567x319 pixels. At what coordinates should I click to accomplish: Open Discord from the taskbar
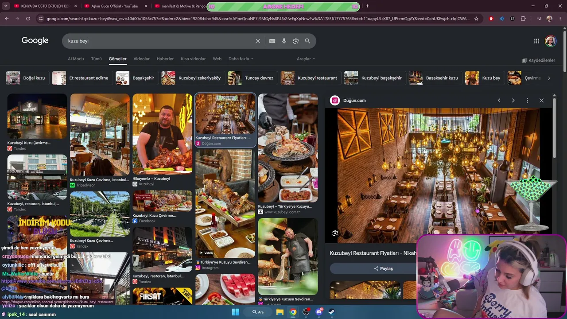pyautogui.click(x=319, y=312)
